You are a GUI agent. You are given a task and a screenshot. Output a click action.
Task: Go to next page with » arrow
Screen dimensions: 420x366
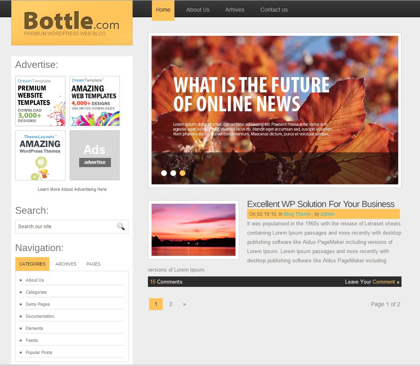click(184, 305)
